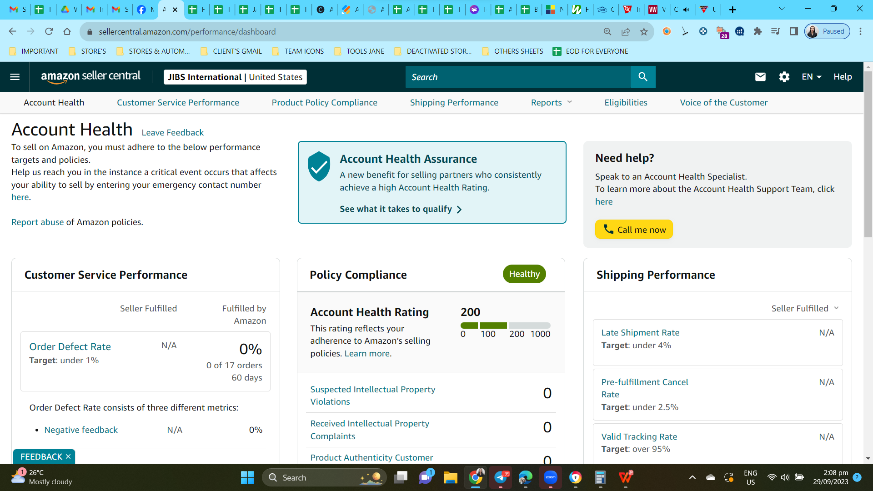Screen dimensions: 873x491
Task: Open the Seller Central hamburger menu
Action: pyautogui.click(x=15, y=77)
